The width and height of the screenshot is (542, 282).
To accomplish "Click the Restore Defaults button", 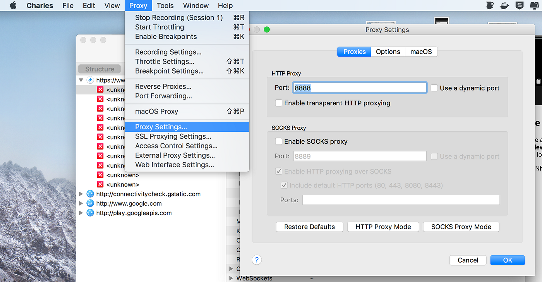I will click(x=310, y=227).
